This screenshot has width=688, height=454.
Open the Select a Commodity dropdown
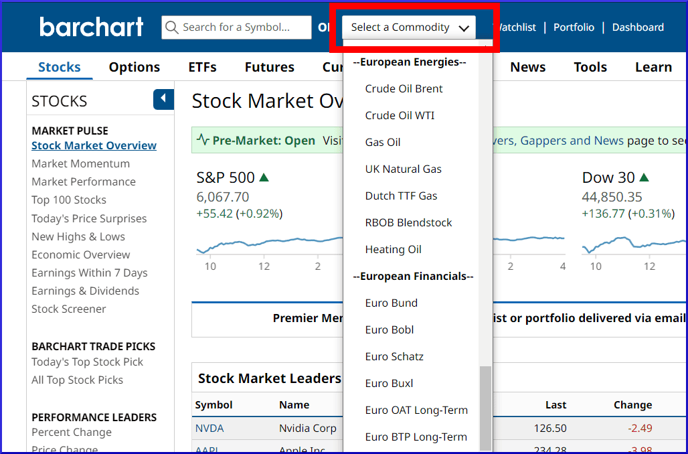(409, 27)
